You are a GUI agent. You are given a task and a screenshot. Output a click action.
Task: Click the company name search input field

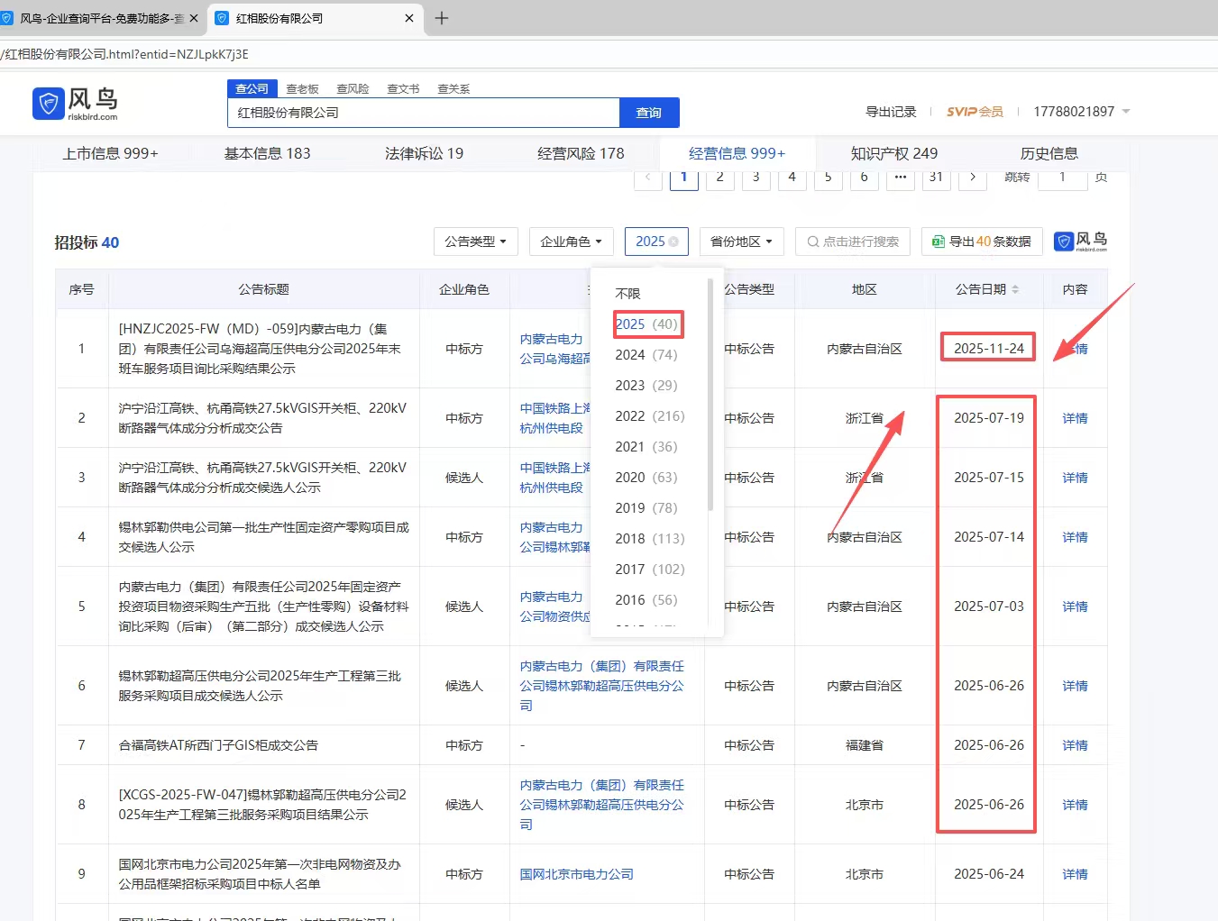(x=424, y=113)
